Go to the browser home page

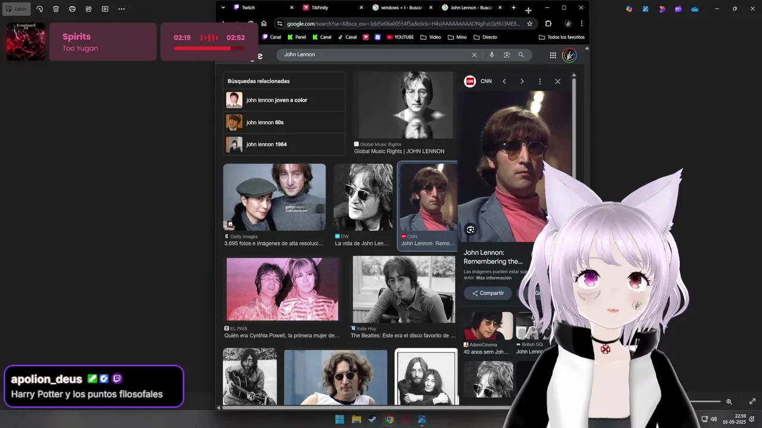click(x=264, y=23)
